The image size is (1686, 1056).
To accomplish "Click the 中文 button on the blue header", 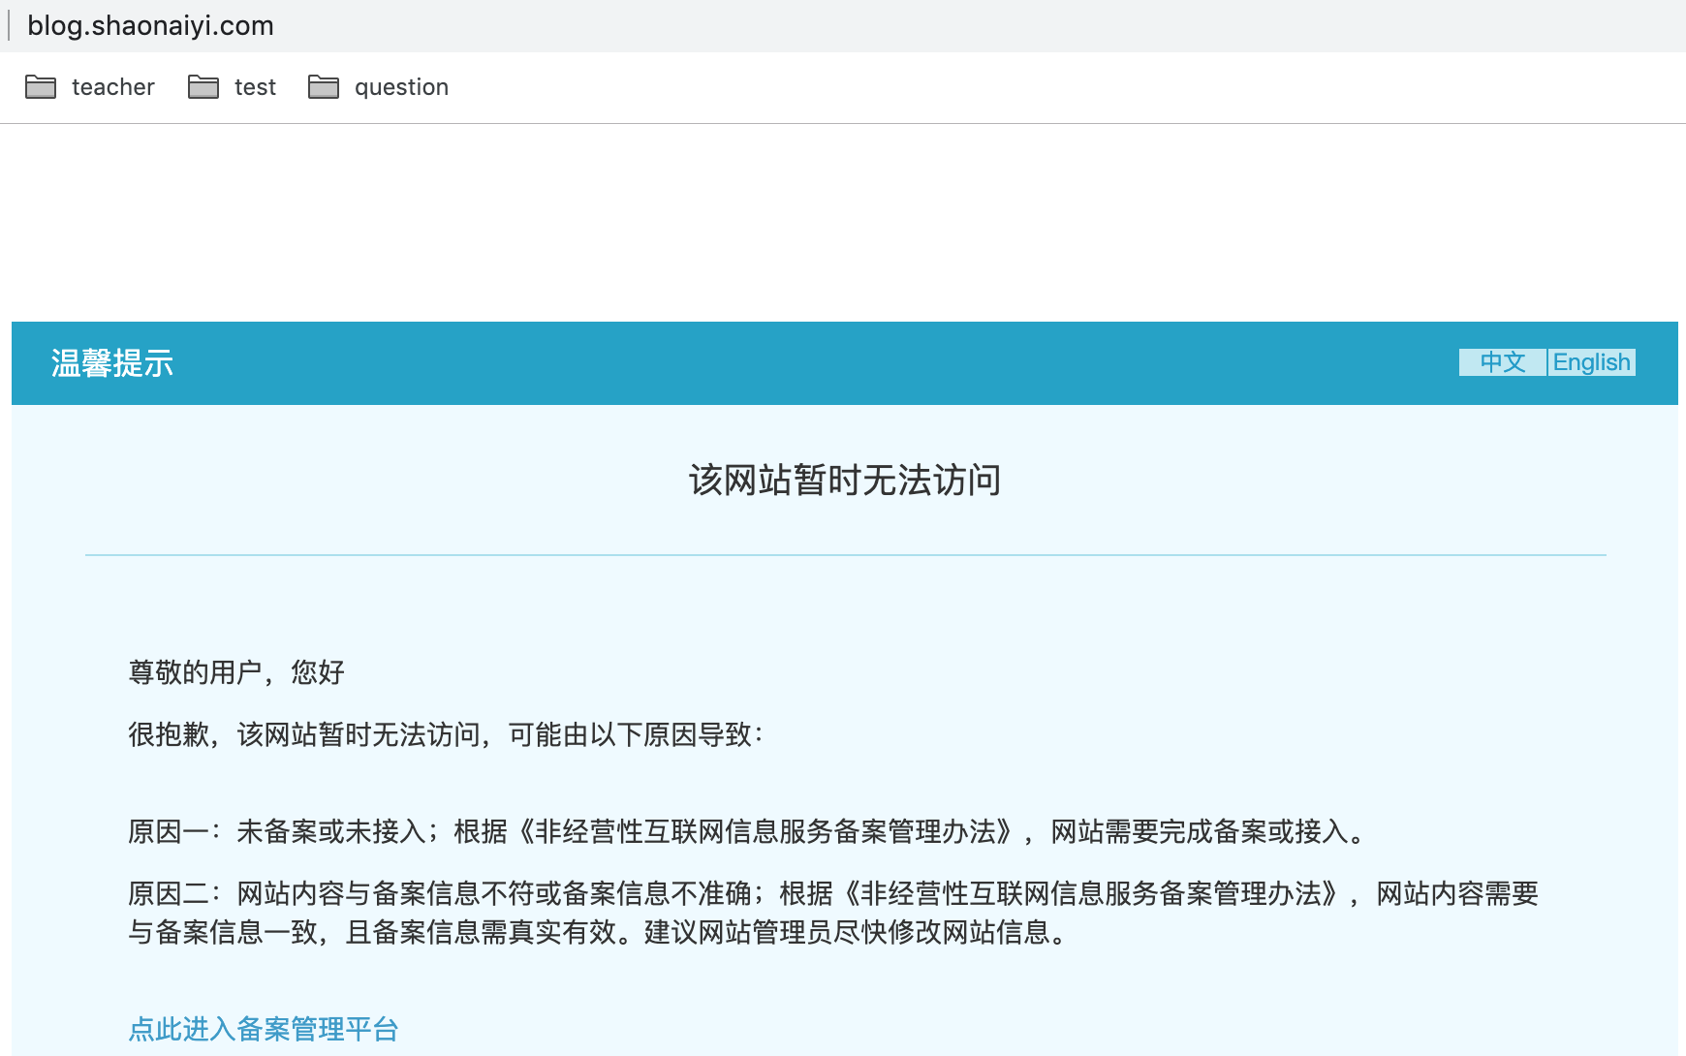I will (x=1501, y=362).
